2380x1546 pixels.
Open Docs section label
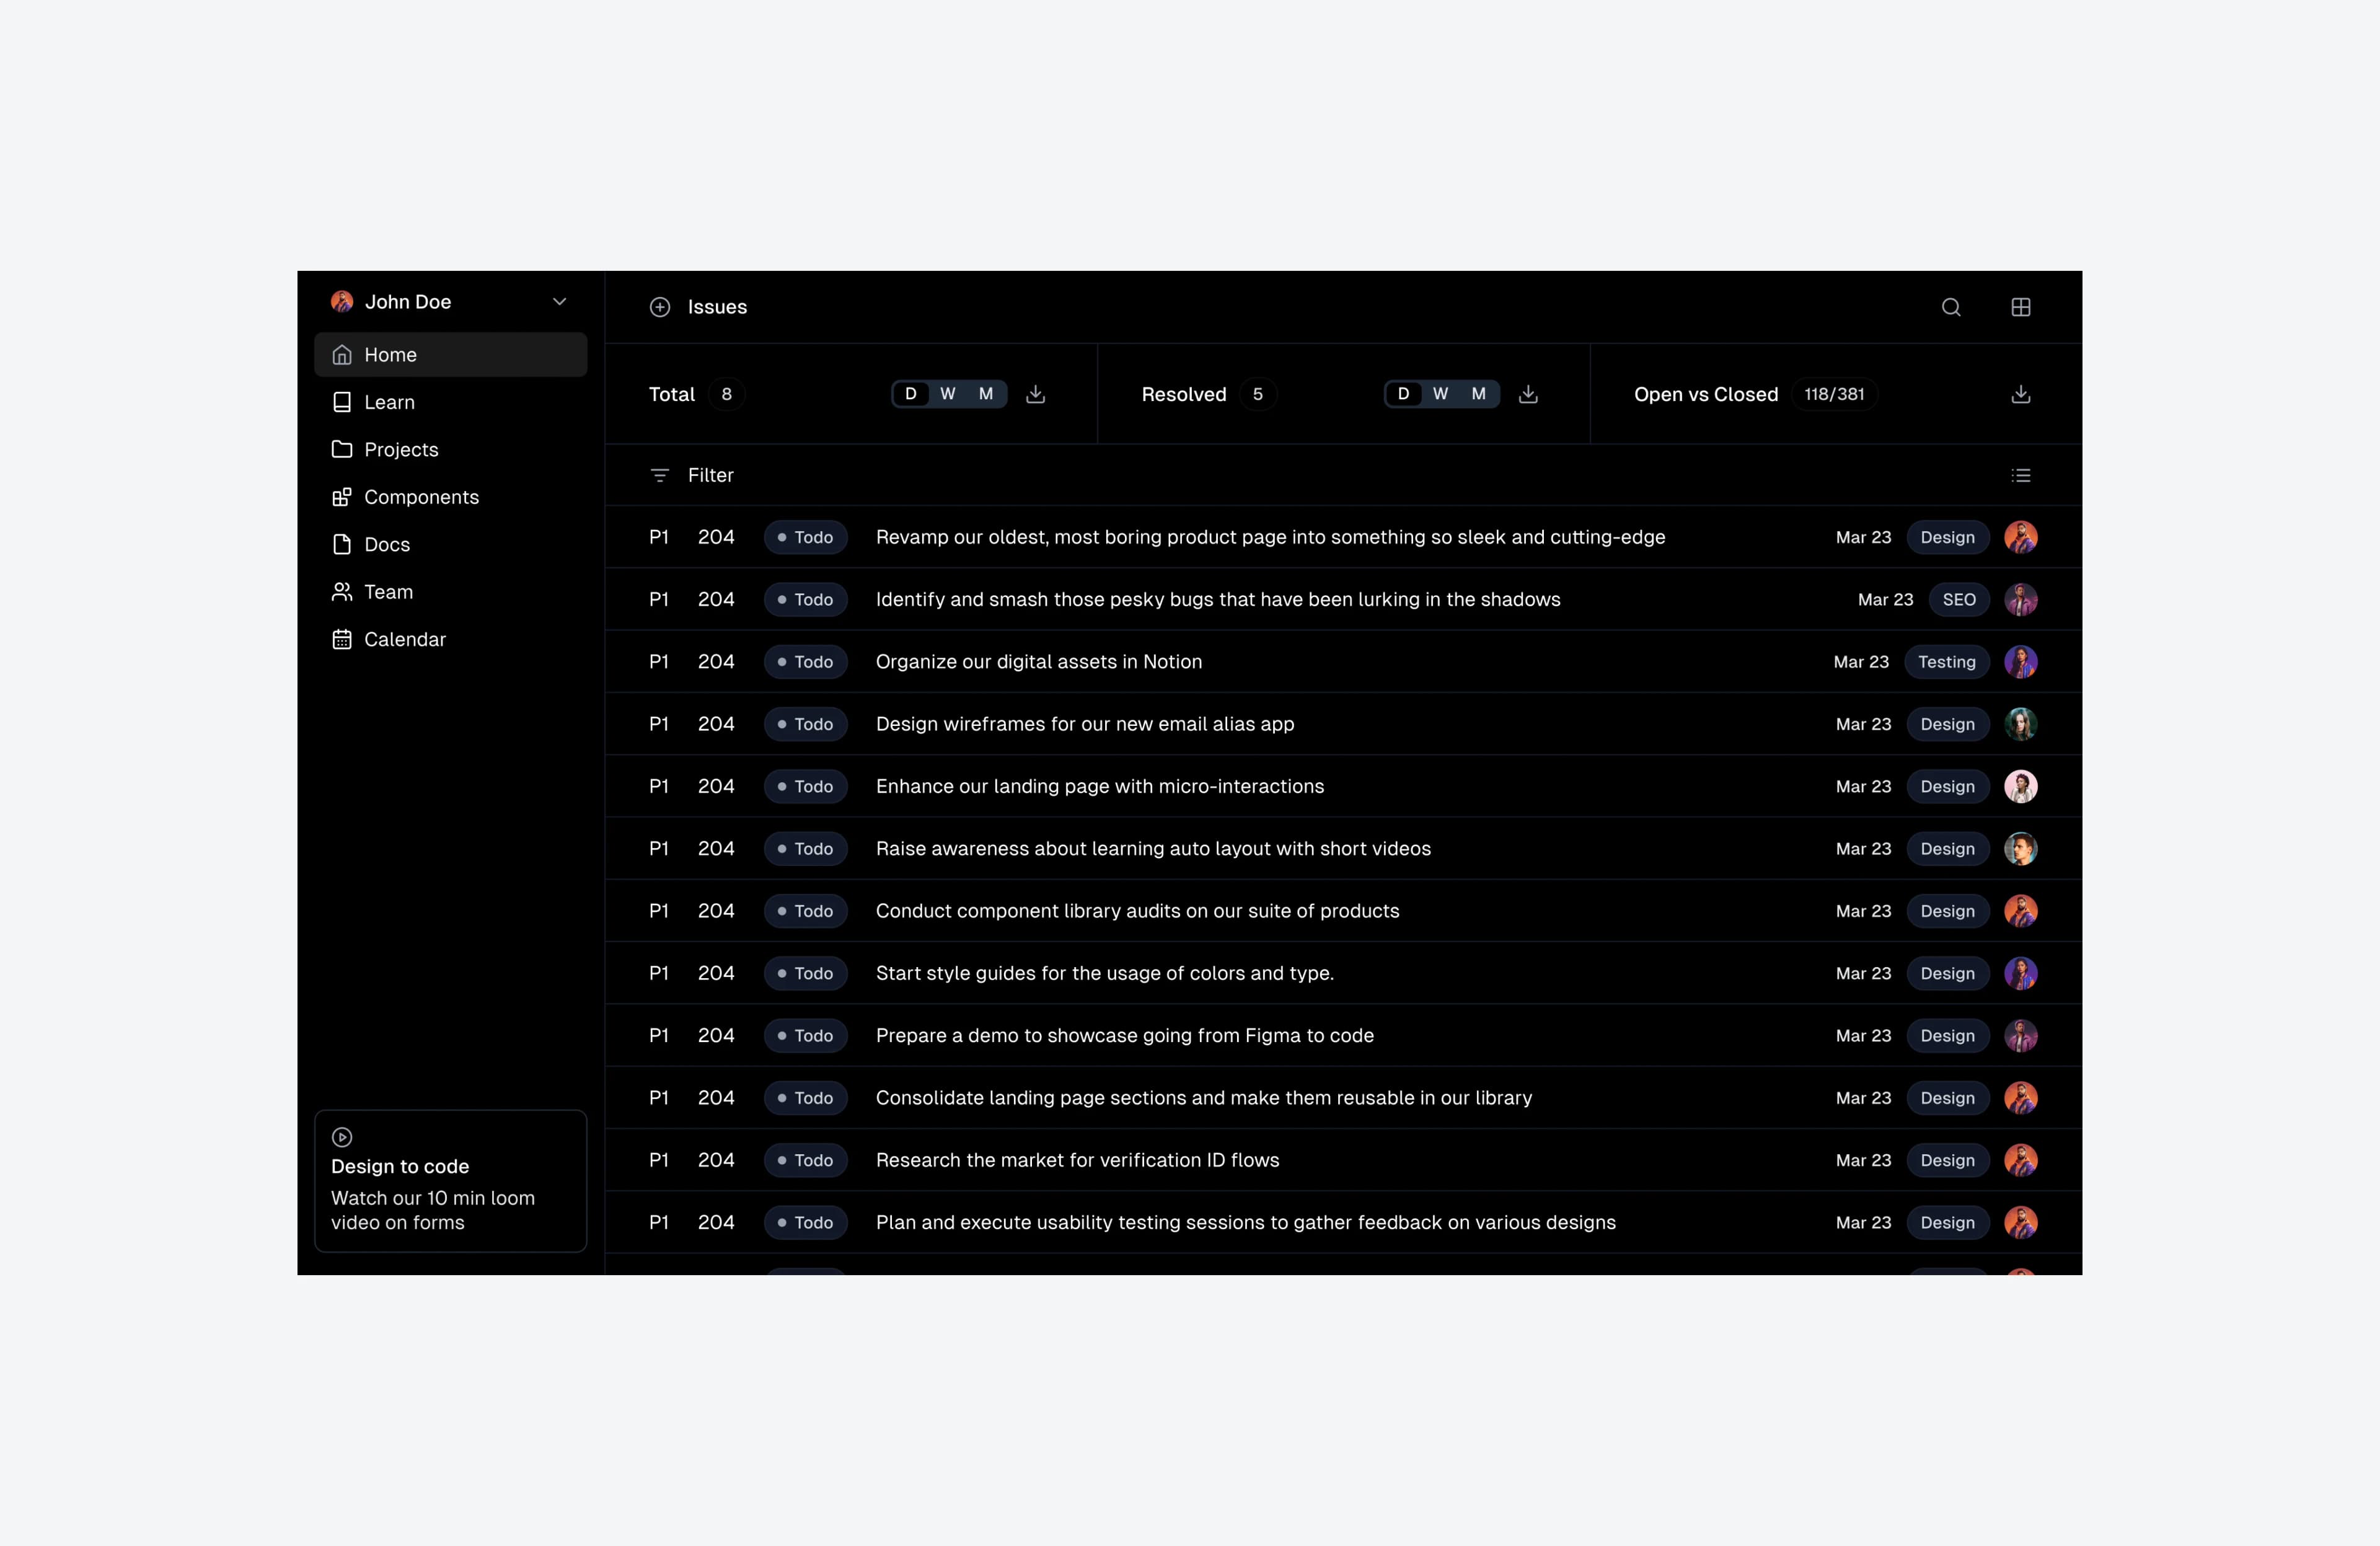(x=388, y=544)
